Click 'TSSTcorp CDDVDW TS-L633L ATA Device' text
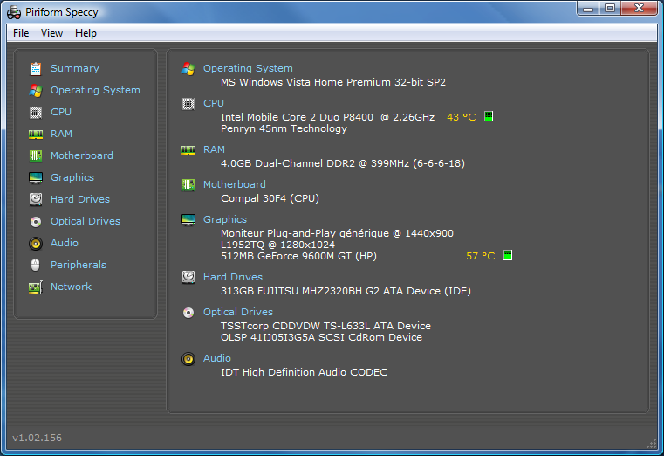Image resolution: width=664 pixels, height=456 pixels. (325, 326)
